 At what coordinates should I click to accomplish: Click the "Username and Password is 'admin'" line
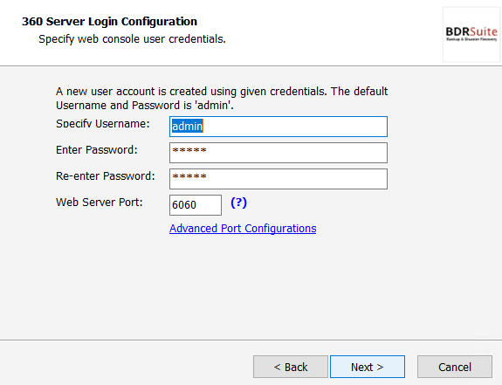tap(145, 106)
